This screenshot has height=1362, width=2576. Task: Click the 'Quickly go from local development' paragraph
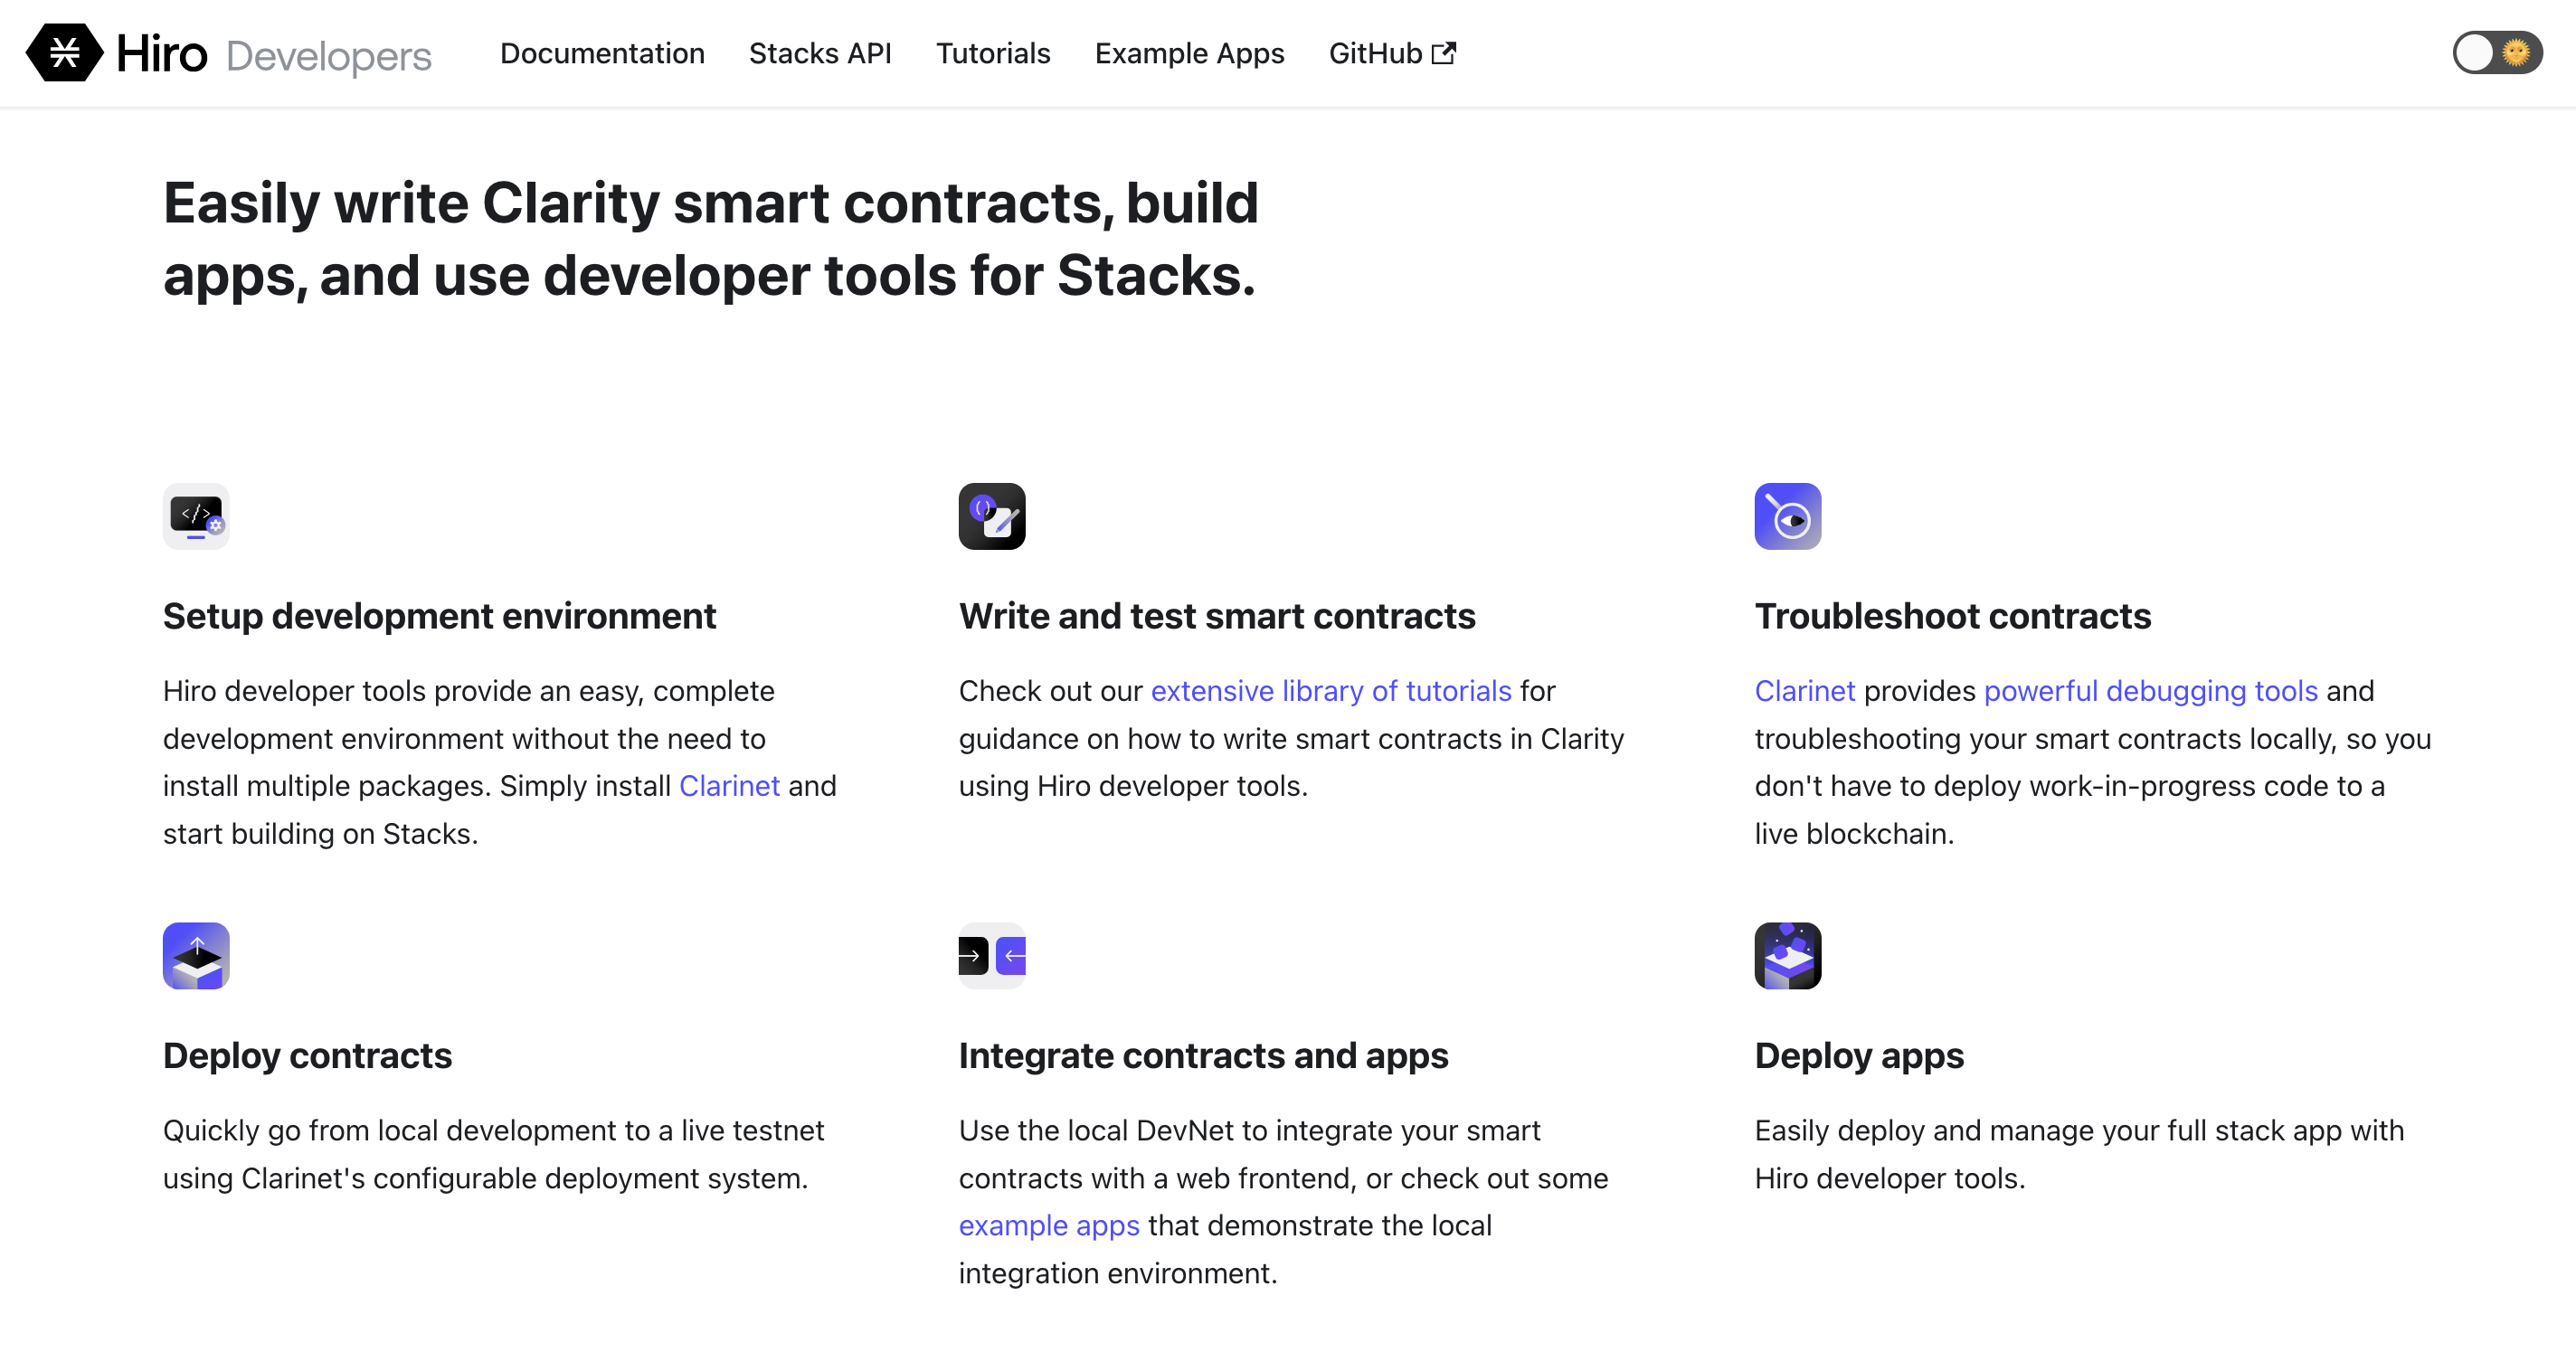pos(494,1154)
